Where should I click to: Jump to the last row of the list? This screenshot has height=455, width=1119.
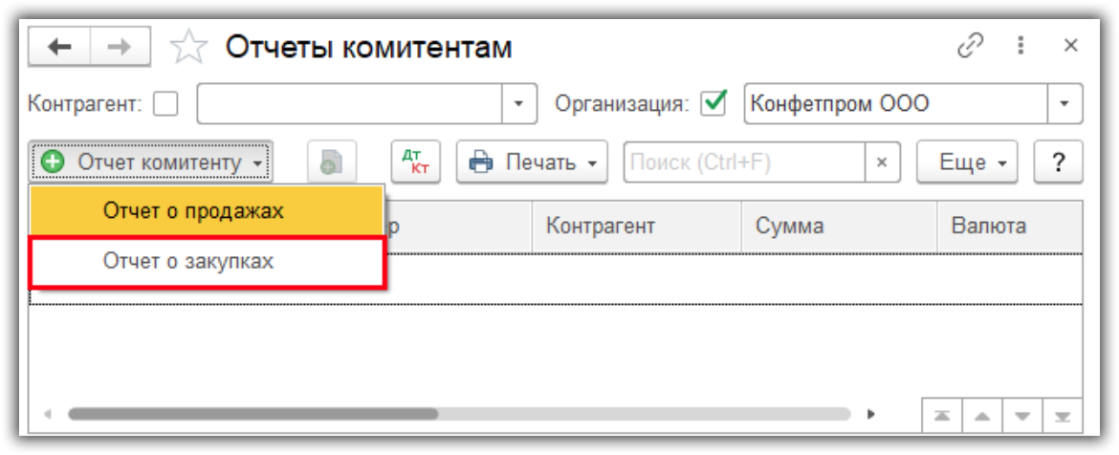[1063, 416]
